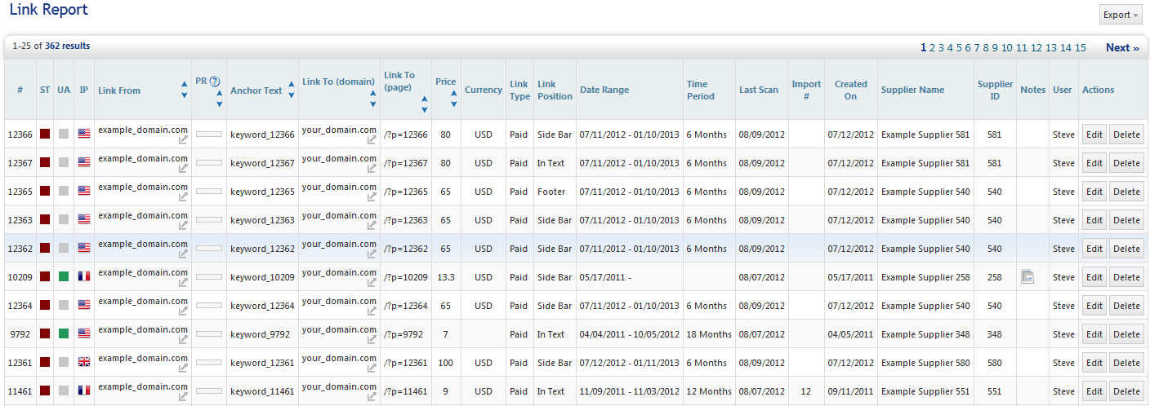Image resolution: width=1150 pixels, height=406 pixels.
Task: Sort by Link From column arrows
Action: coord(185,90)
